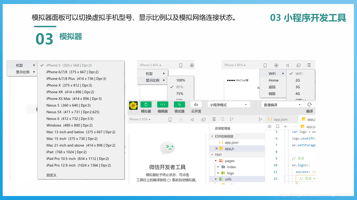
Task: Click phone icon in zoom-ratio screenshot toolbar
Action: coord(181,65)
